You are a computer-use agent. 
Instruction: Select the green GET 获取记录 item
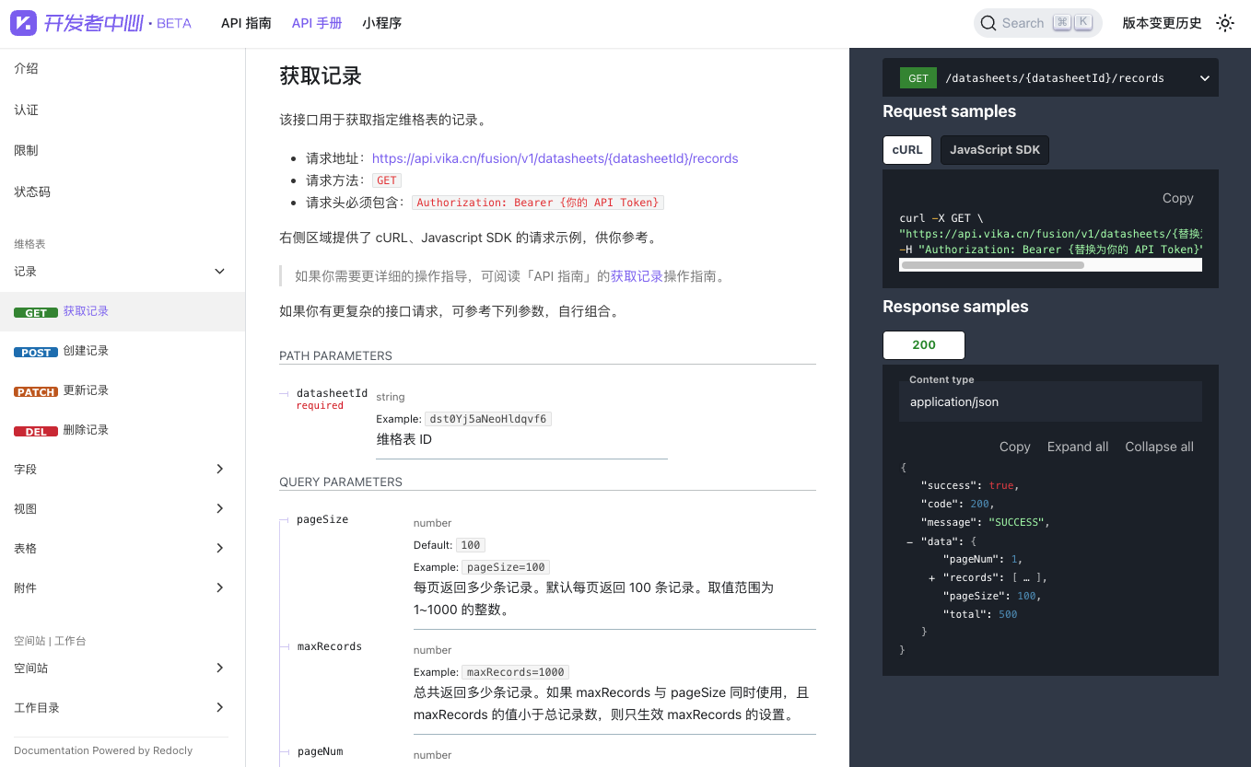[x=86, y=311]
